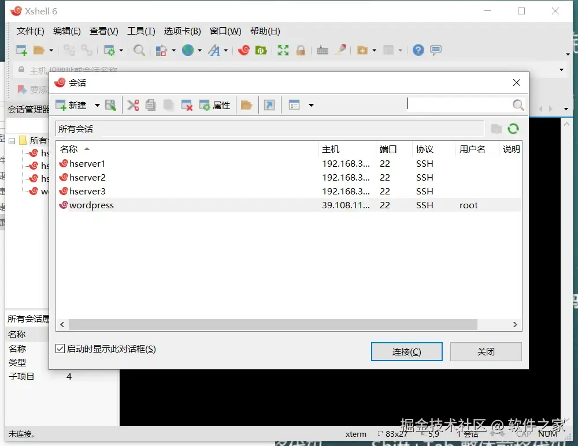Open the 工具(T) menu
The height and width of the screenshot is (446, 578).
[x=141, y=31]
